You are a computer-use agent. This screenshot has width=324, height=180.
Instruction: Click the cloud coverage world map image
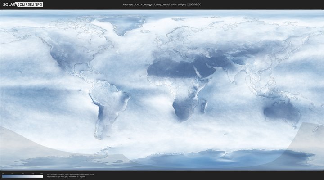pyautogui.click(x=162, y=90)
